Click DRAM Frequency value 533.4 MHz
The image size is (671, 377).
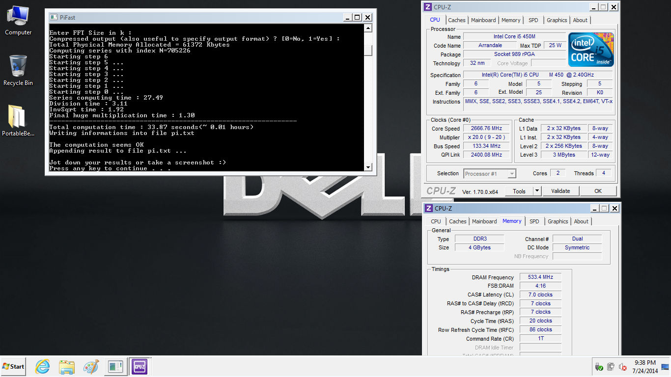click(x=540, y=277)
